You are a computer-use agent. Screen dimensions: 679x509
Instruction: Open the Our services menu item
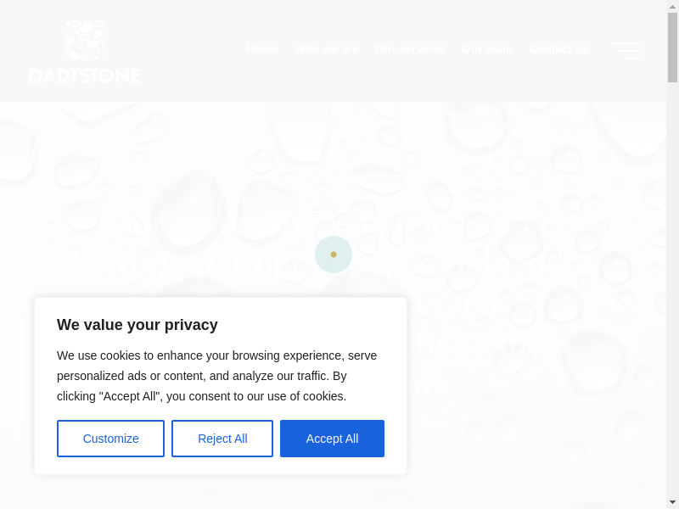coord(410,49)
